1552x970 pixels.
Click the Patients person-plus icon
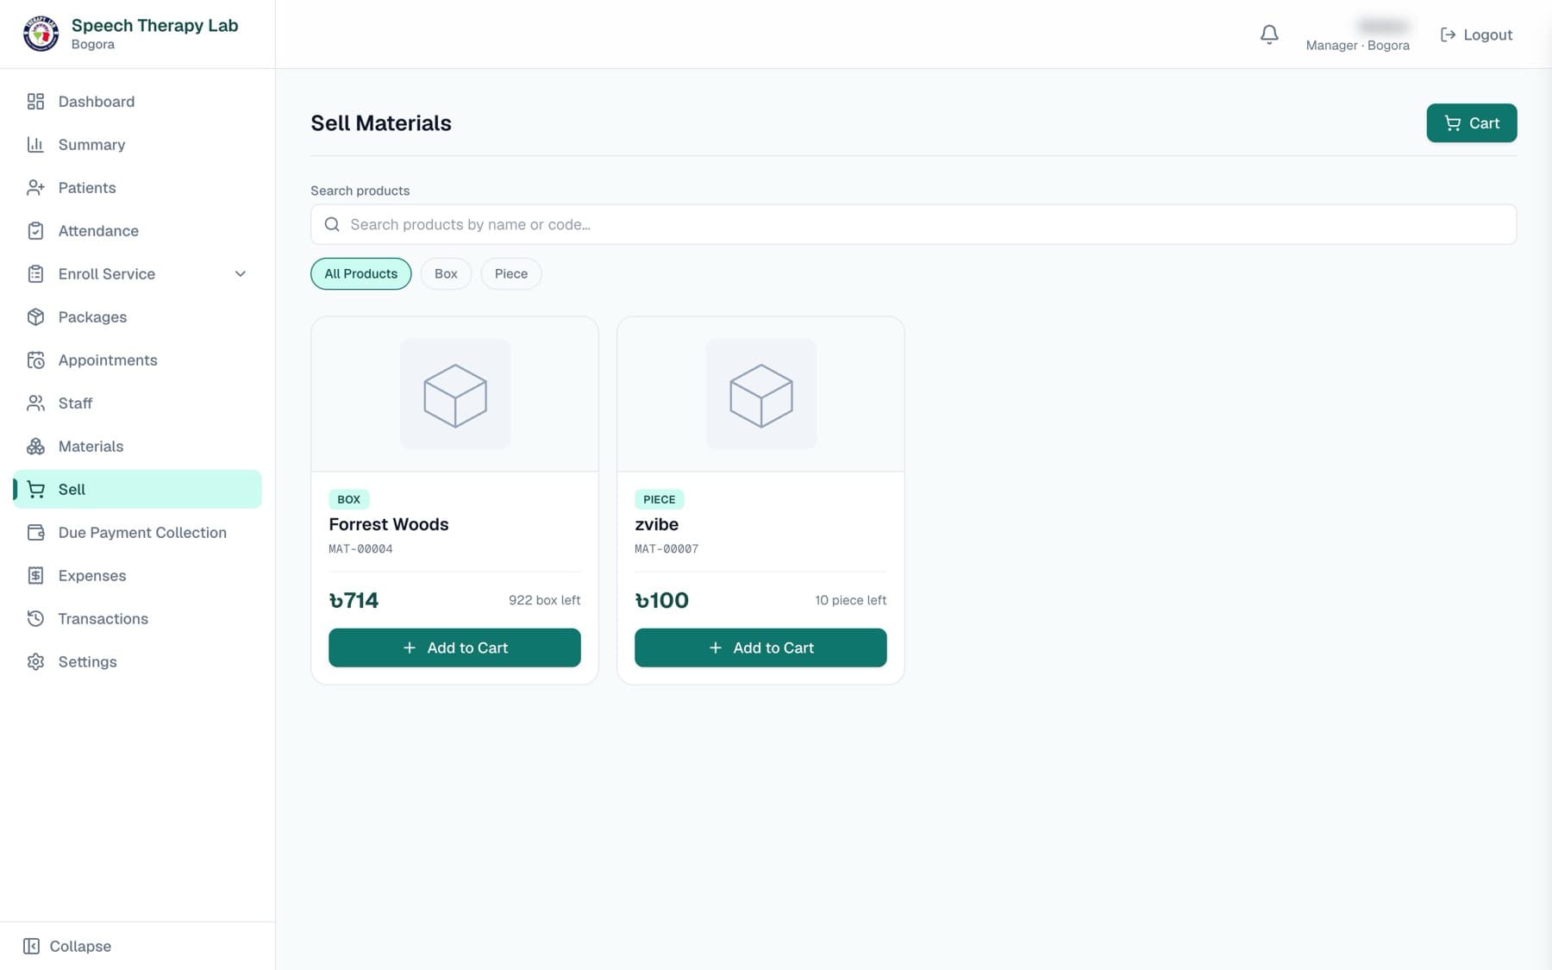tap(35, 188)
